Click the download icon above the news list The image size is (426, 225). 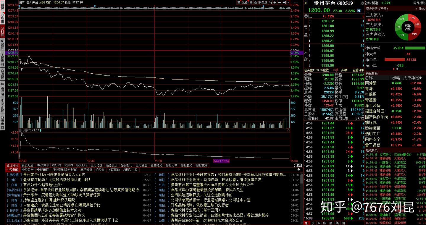pos(299,170)
